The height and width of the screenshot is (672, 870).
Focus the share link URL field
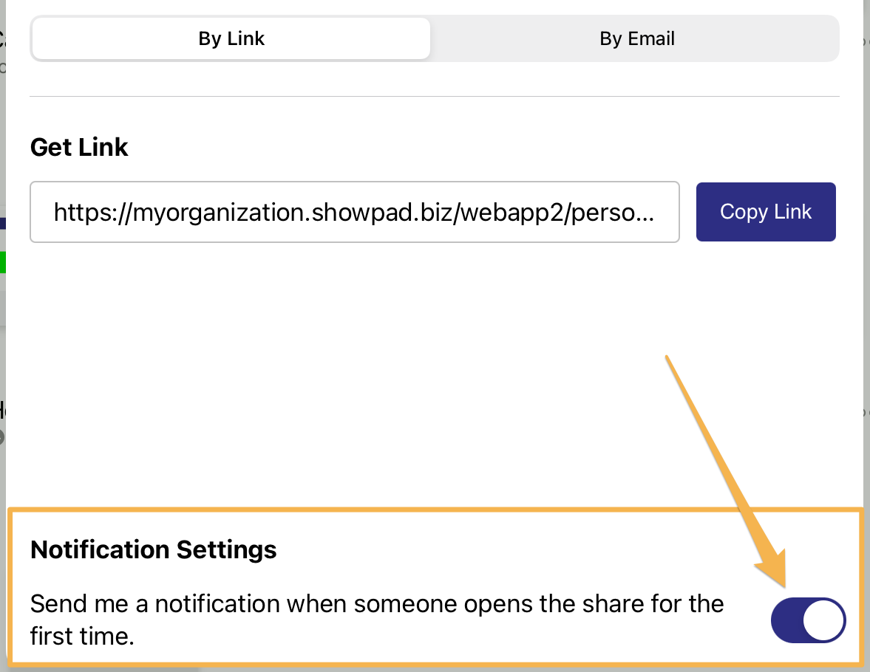coord(354,212)
